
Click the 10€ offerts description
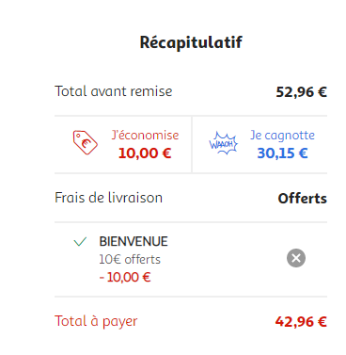(130, 259)
